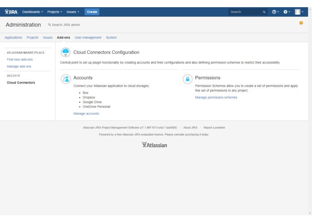Focus the top Search field

click(248, 12)
